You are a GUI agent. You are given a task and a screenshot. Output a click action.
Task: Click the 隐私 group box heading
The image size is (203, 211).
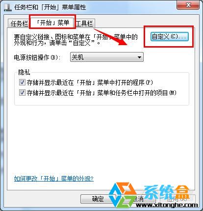click(x=24, y=72)
